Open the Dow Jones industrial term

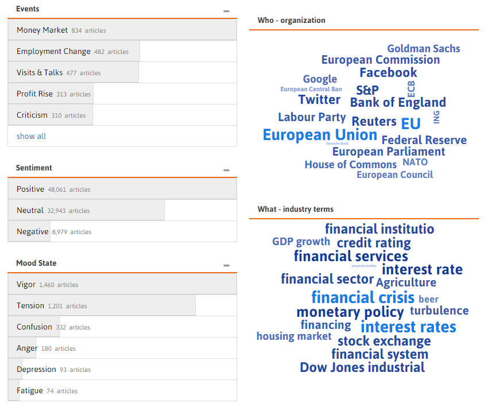click(x=362, y=367)
